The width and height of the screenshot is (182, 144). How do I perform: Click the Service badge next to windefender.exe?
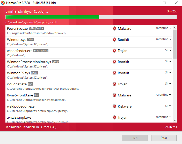(x=44, y=51)
